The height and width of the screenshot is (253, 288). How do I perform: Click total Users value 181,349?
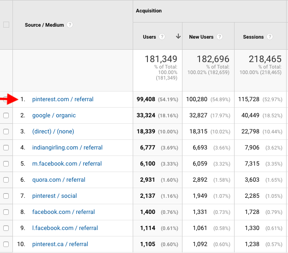(x=161, y=59)
